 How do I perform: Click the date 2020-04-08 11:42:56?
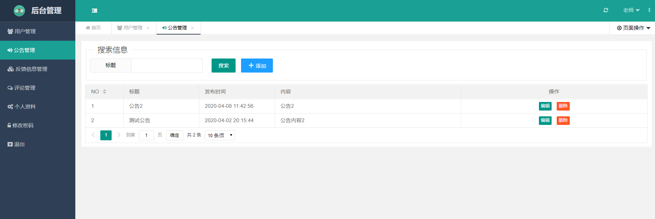click(229, 106)
